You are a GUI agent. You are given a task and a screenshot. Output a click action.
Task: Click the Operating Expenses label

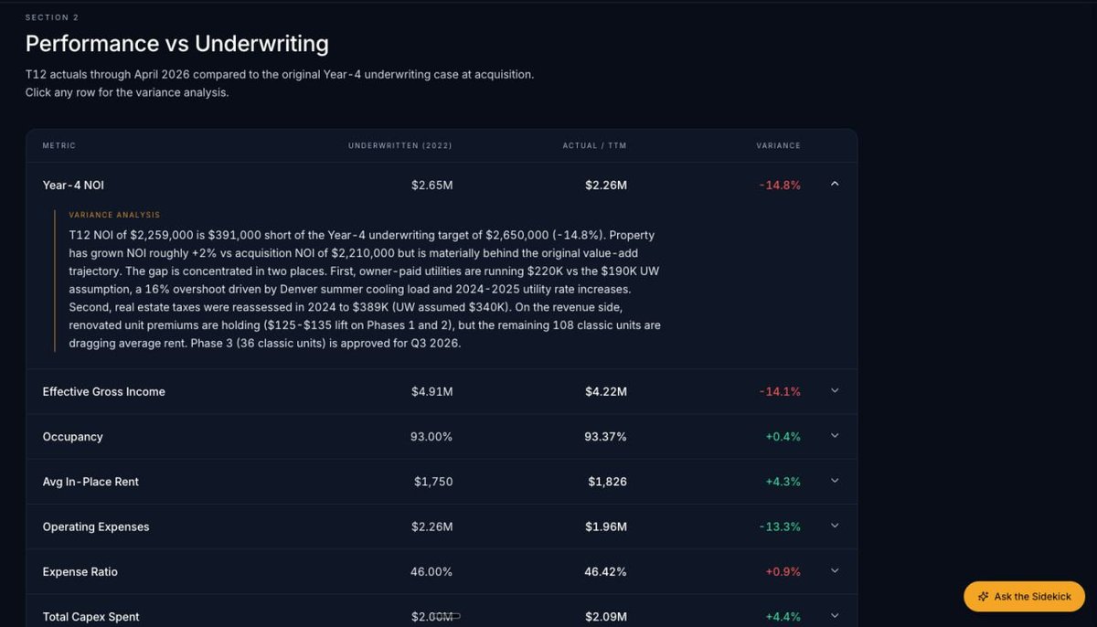pyautogui.click(x=95, y=526)
